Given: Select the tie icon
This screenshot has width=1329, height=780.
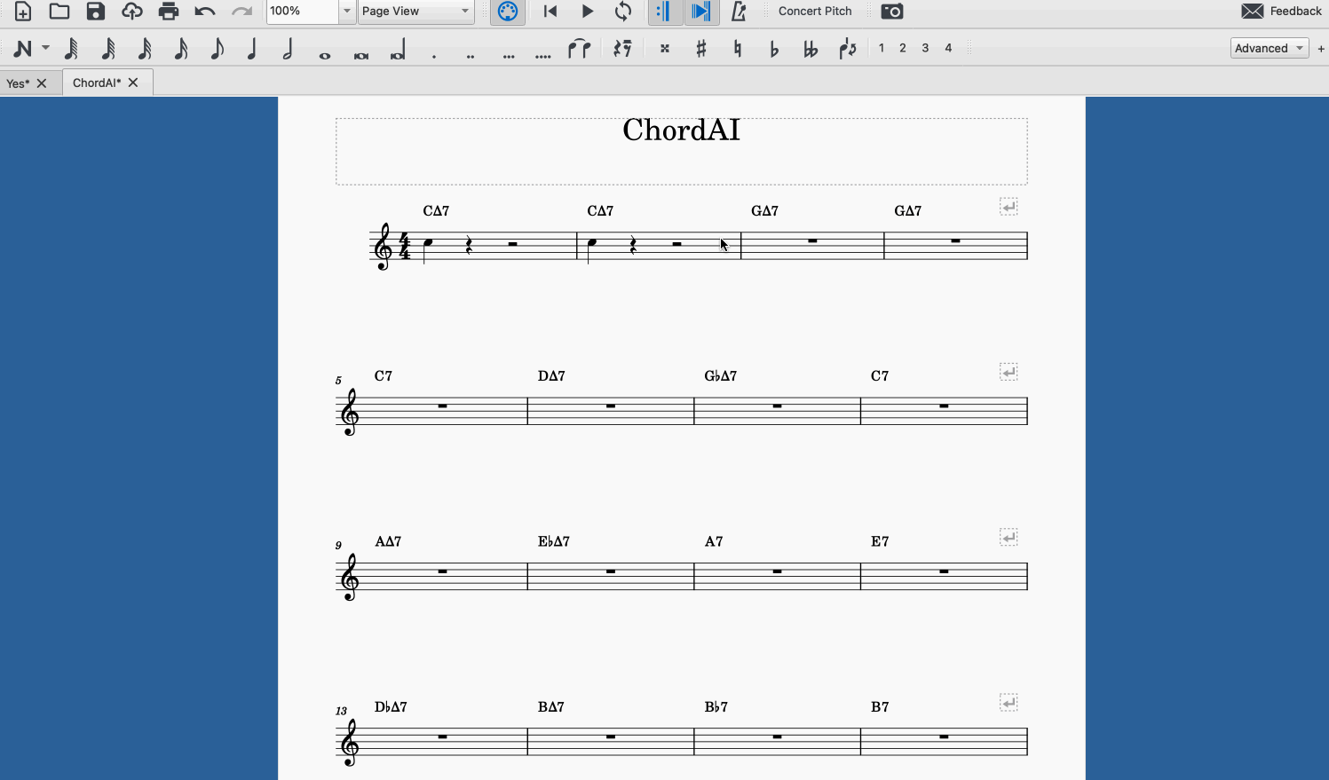Looking at the screenshot, I should coord(579,49).
